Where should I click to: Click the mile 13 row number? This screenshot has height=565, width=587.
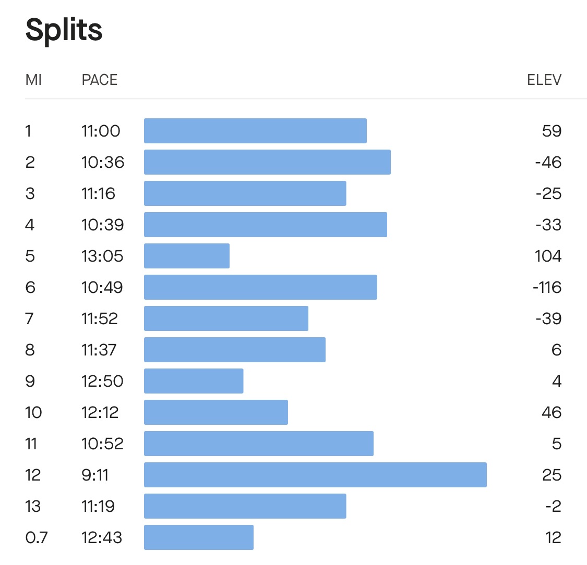[x=33, y=506]
